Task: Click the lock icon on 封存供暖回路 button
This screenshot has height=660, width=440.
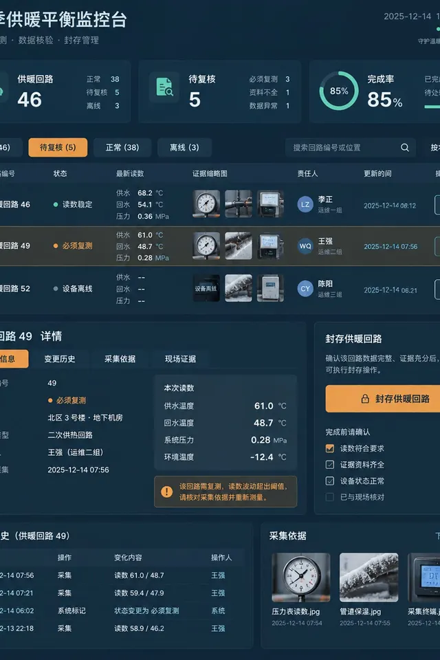Action: pos(365,399)
